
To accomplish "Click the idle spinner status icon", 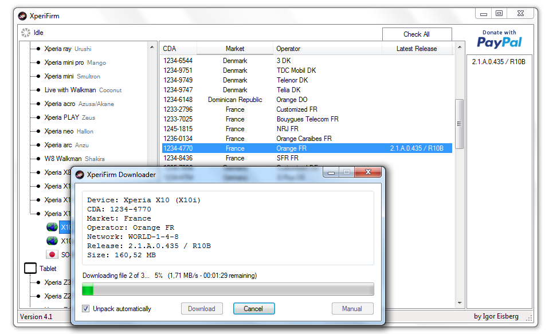I will point(26,33).
